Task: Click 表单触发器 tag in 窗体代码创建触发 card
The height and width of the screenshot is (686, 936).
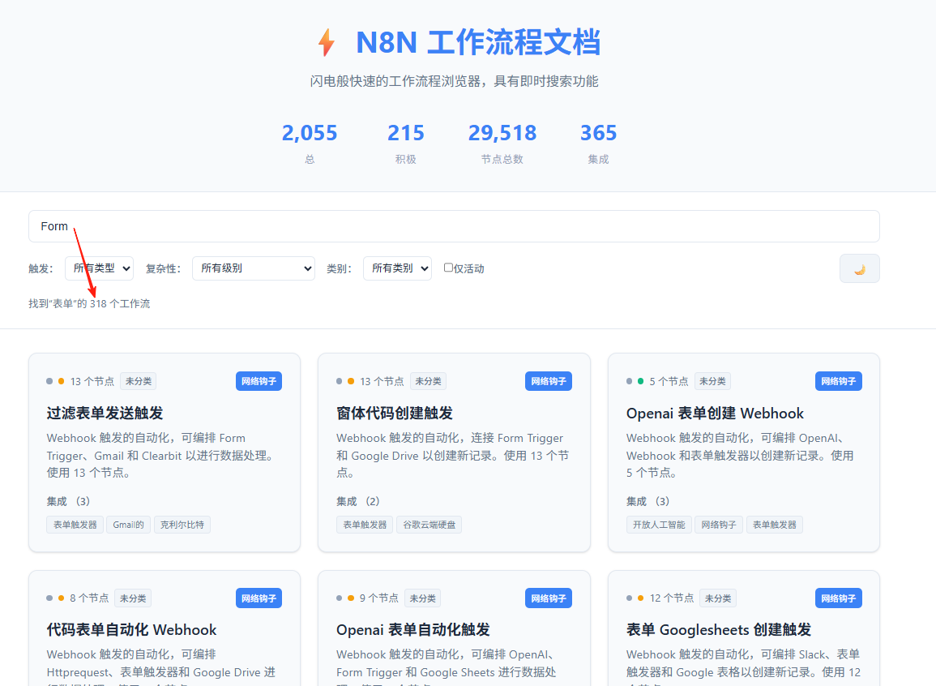Action: [365, 525]
